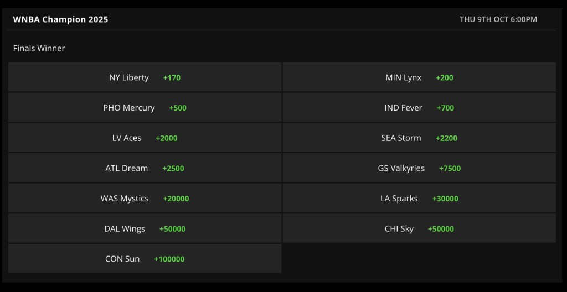Select IND Fever +700 odds
The height and width of the screenshot is (292, 567).
[419, 108]
